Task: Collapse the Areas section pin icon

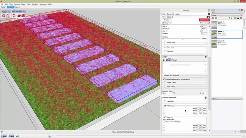Action: (x=206, y=57)
